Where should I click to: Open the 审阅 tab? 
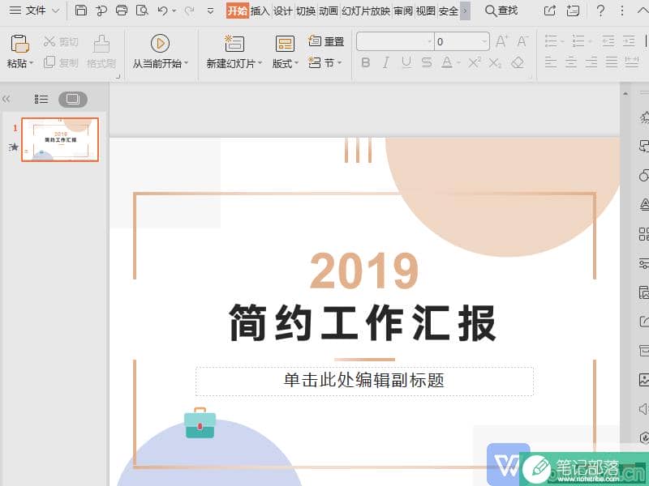point(403,11)
